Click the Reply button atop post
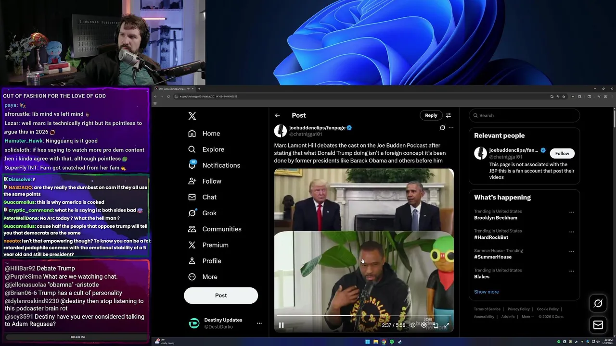 [x=431, y=115]
